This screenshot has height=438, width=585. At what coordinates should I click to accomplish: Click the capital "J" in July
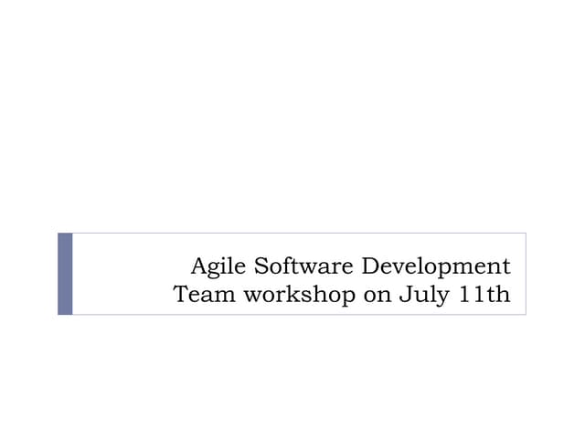(x=403, y=295)
